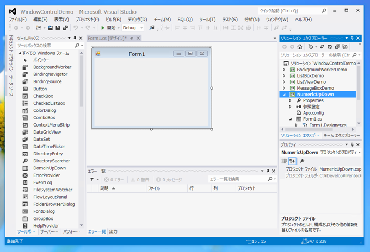Expand the Properties folder node
Viewport: 370px width, 252px height.
click(x=290, y=100)
